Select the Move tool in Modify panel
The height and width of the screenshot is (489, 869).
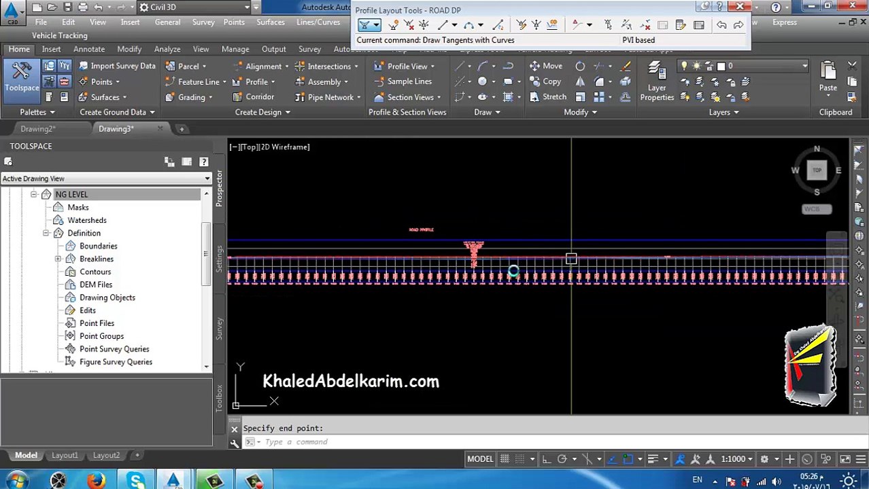tap(545, 66)
